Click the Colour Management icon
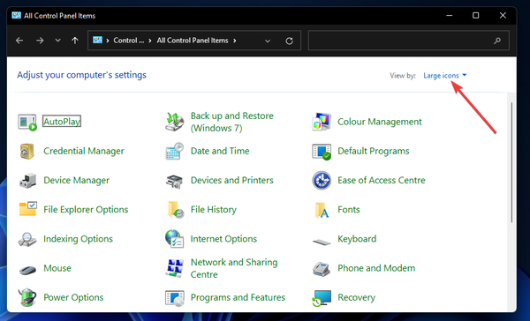Screen dimensions: 530x321 pos(322,122)
